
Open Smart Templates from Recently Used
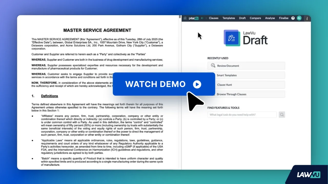[246, 75]
